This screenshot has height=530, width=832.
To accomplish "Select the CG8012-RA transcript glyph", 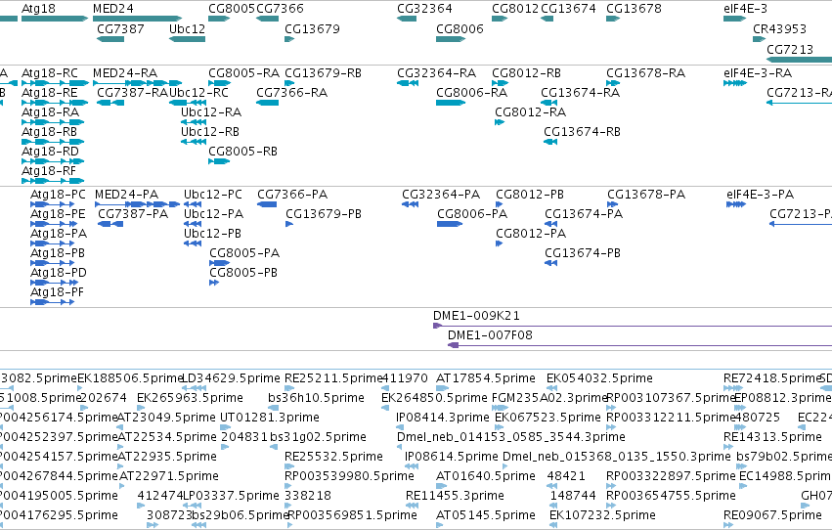I will [500, 122].
